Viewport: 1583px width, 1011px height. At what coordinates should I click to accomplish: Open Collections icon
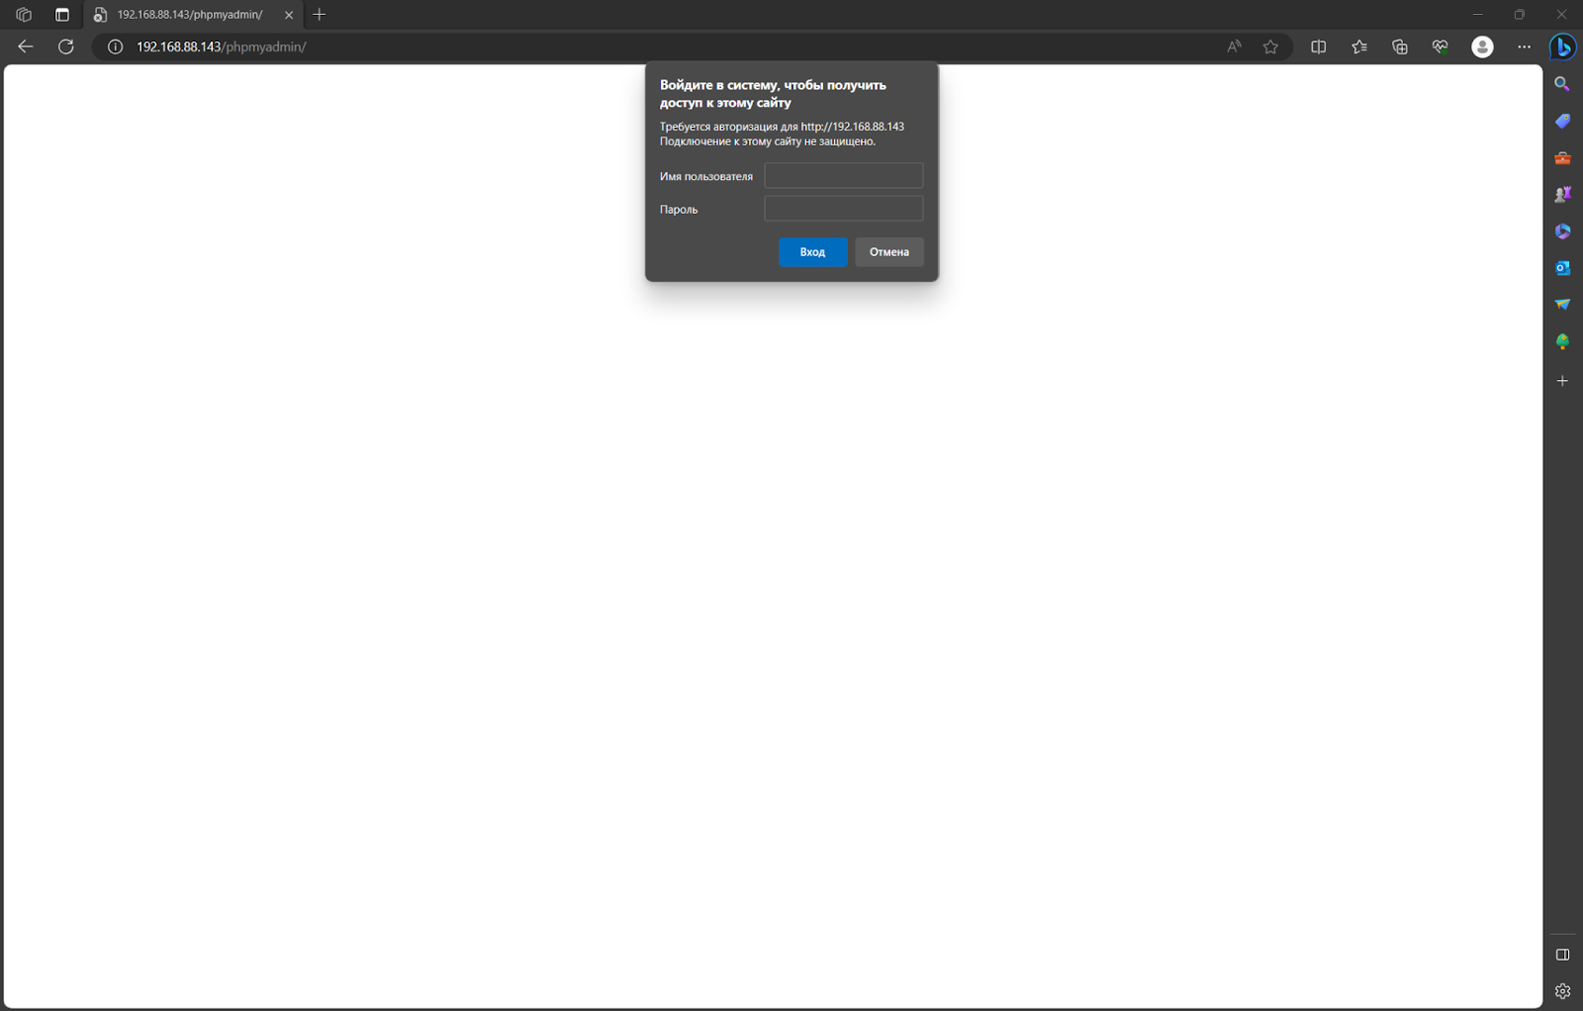click(1400, 46)
